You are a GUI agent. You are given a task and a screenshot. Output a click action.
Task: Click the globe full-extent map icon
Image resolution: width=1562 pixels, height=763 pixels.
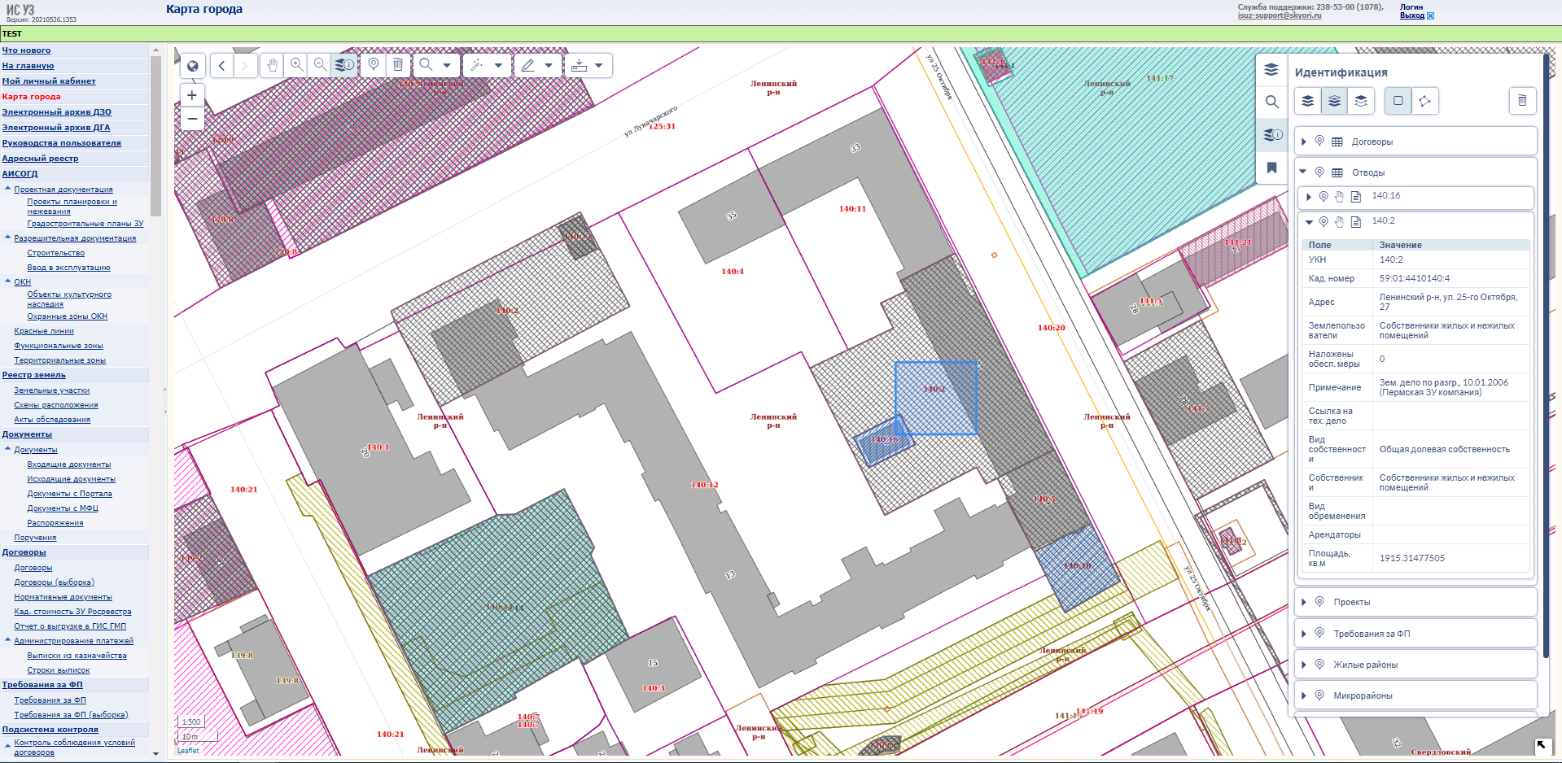pyautogui.click(x=193, y=66)
